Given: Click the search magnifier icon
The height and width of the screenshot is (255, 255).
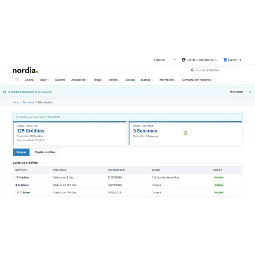Looking at the screenshot, I should [x=192, y=70].
